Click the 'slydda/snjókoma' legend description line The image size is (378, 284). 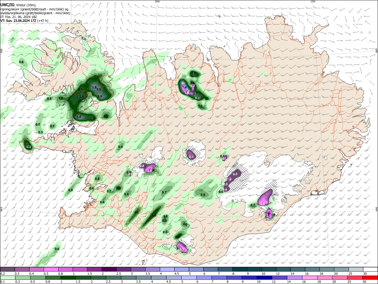[x=35, y=13]
